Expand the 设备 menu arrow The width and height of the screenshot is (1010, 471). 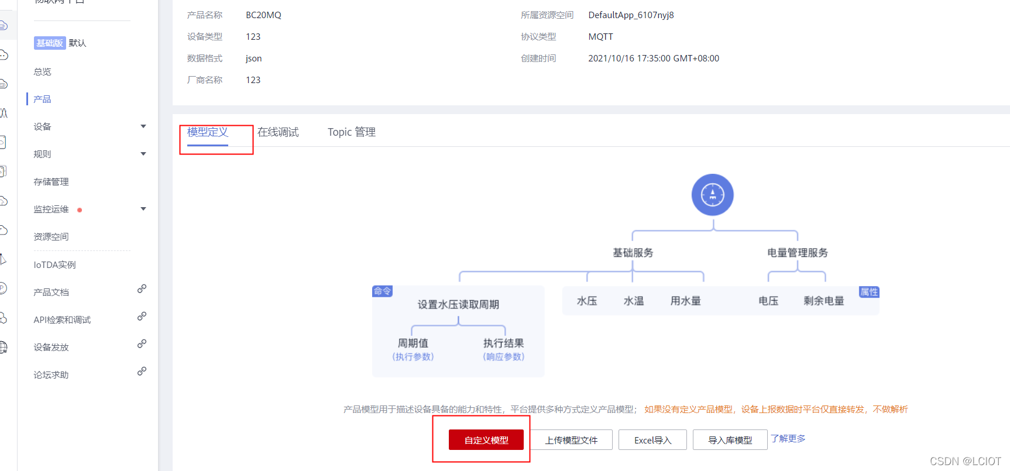coord(143,126)
